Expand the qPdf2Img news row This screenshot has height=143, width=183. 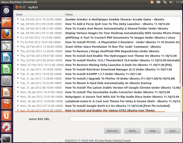18,38
